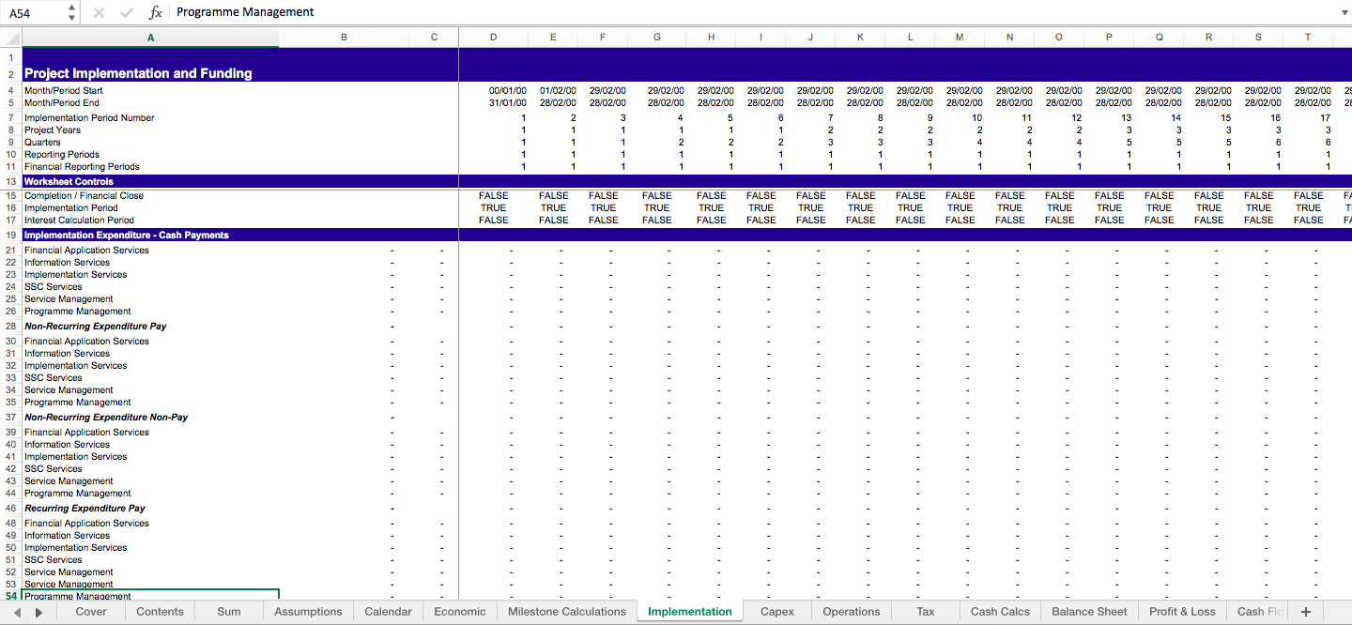Click the formula bar text Programme Management

pos(245,12)
